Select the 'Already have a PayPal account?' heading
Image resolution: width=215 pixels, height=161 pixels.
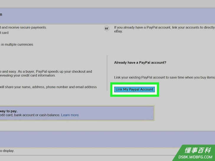140,63
